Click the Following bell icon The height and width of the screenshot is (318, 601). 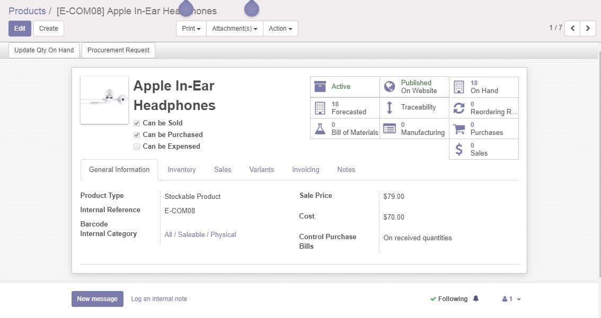click(x=475, y=299)
